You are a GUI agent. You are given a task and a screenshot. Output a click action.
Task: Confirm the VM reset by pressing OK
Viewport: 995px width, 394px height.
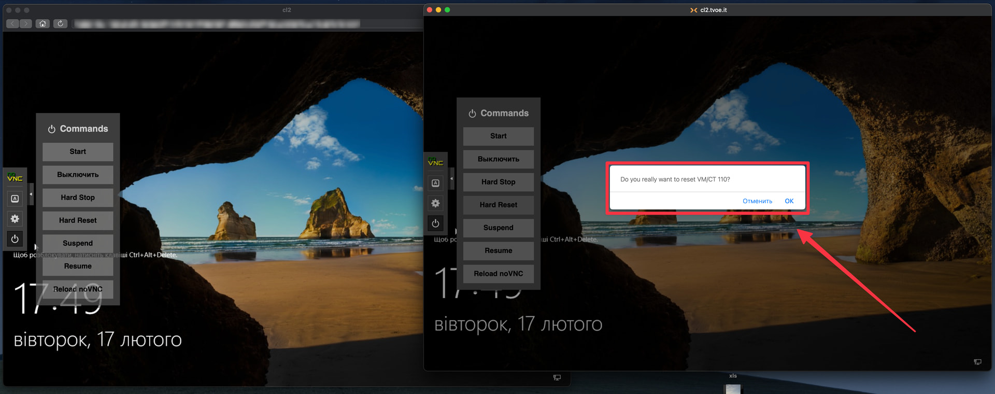click(x=789, y=201)
